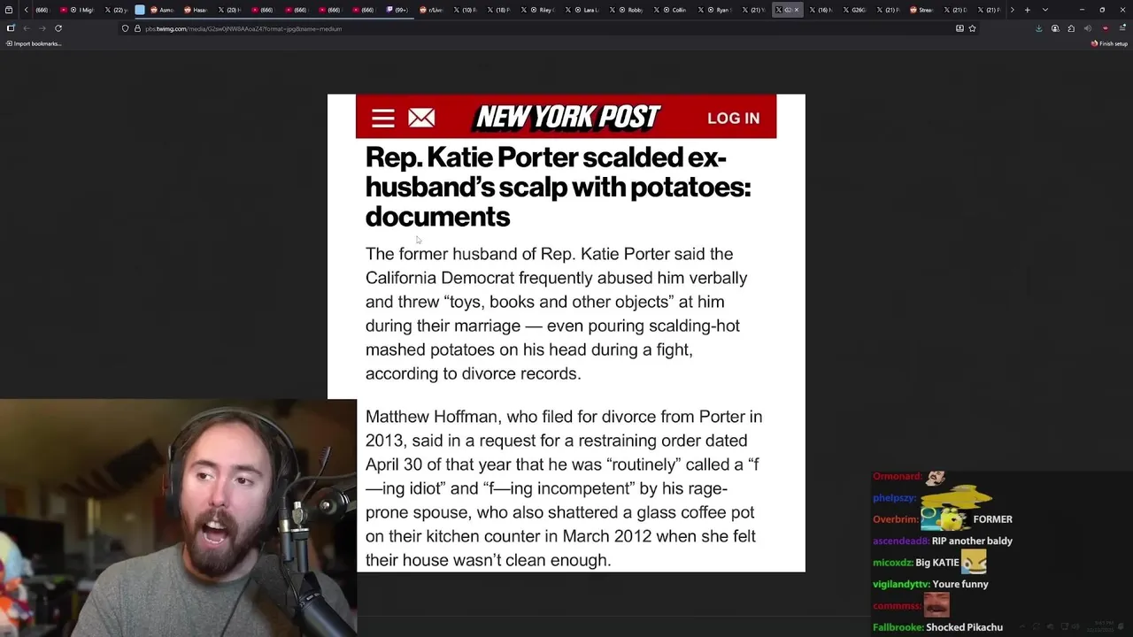Click Import bookmarks in the bookmarks bar
The height and width of the screenshot is (637, 1133).
(34, 43)
